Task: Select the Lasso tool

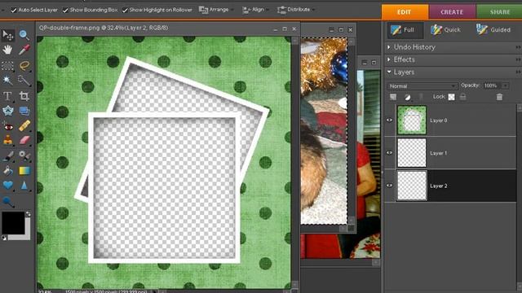Action: coord(24,65)
